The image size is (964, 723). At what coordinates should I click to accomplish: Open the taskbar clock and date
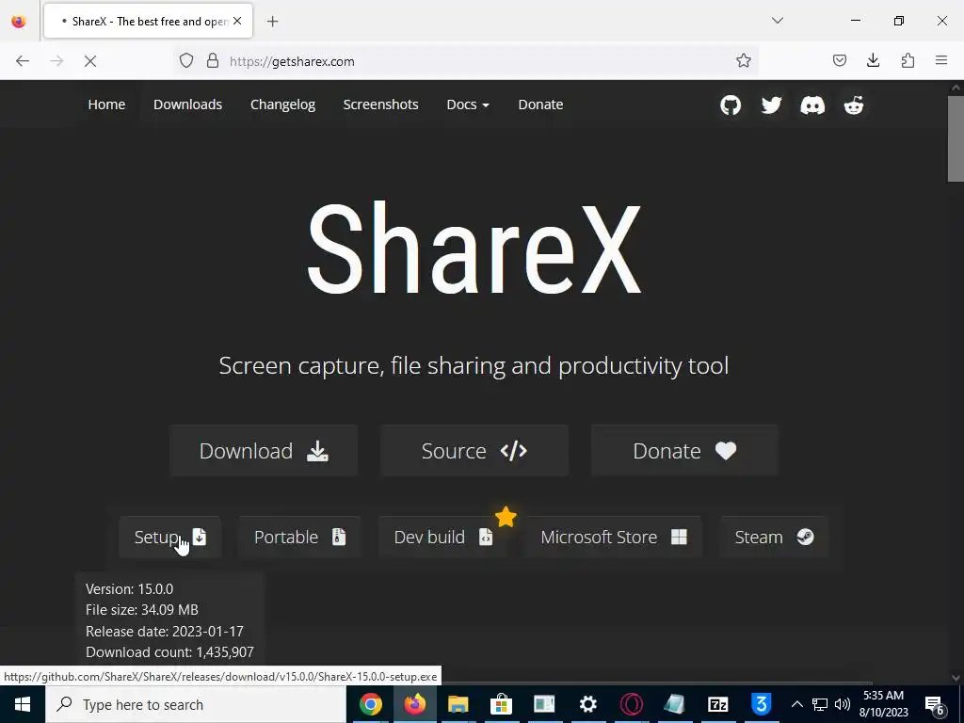tap(883, 704)
